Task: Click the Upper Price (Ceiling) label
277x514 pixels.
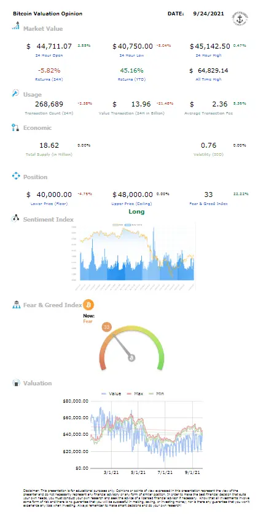Action: (x=131, y=204)
